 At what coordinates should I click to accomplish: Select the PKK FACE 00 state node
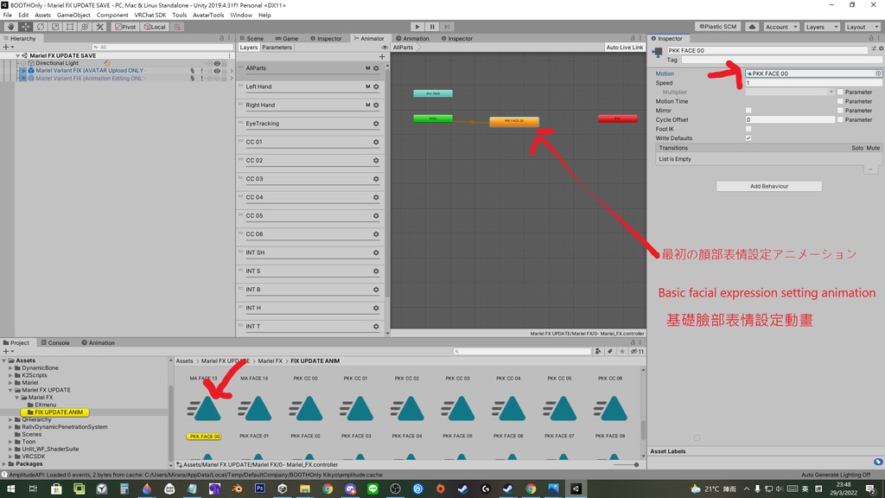514,121
